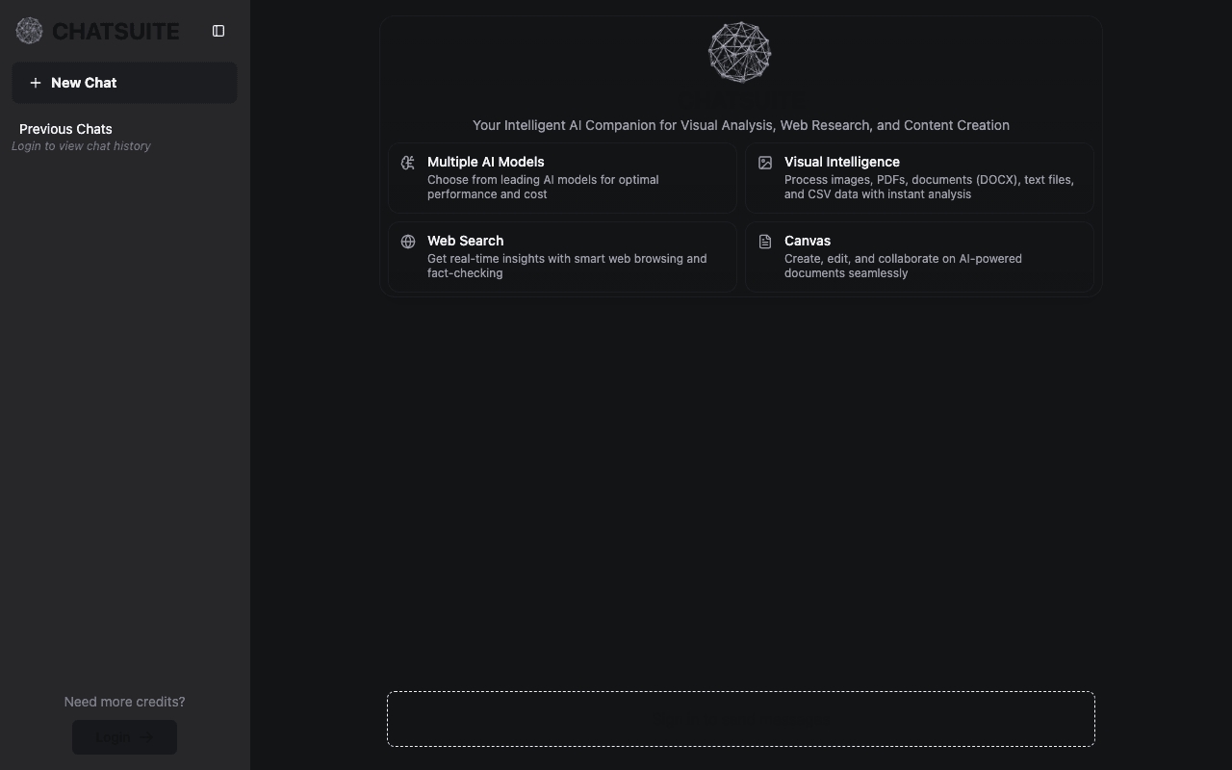This screenshot has width=1232, height=770.
Task: Click the 'Login to view chat history' text
Action: [x=81, y=146]
